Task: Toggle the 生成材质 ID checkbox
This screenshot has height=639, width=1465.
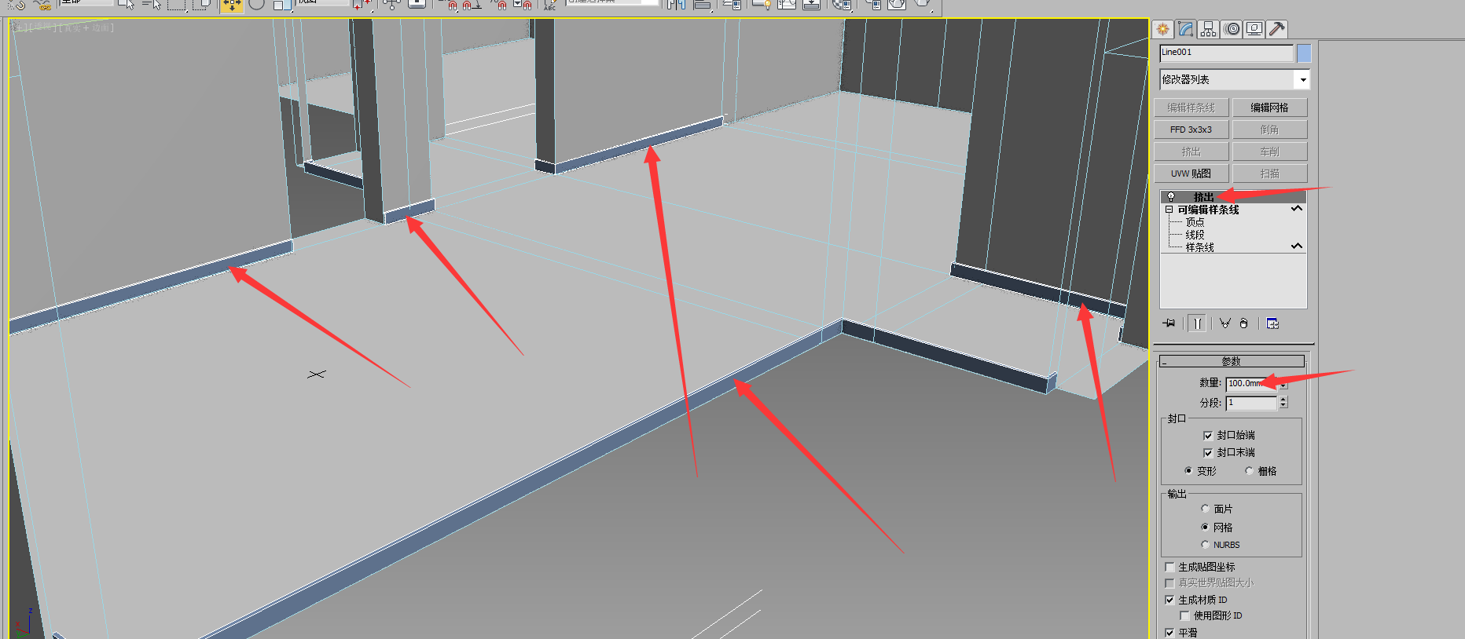Action: coord(1169,600)
